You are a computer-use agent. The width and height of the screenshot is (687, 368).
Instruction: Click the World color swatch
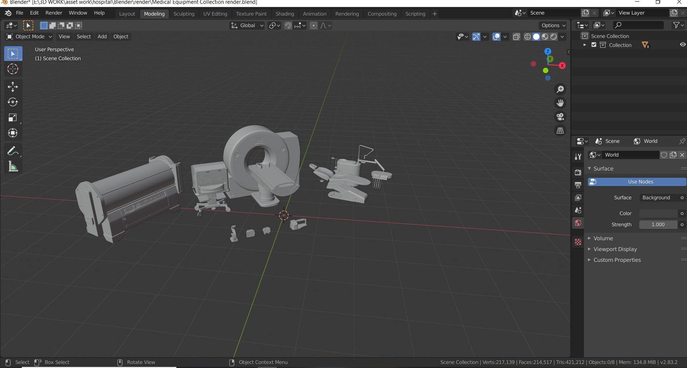[658, 214]
